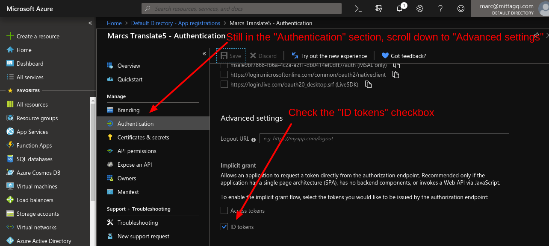The height and width of the screenshot is (246, 549).
Task: Click the Azure Cosmos DB icon
Action: (10, 173)
